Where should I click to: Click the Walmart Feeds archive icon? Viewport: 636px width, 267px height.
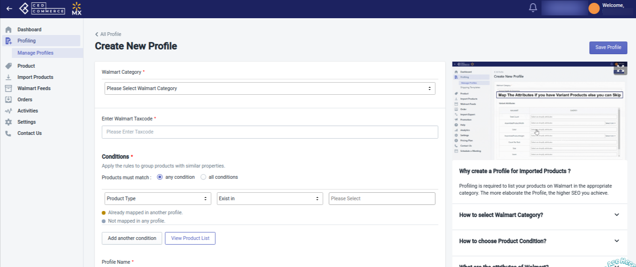(8, 88)
